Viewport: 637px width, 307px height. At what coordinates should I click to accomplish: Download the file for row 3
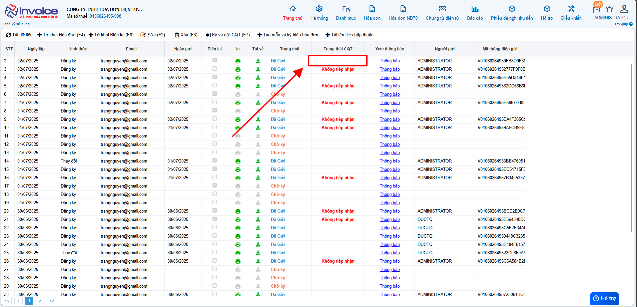258,69
